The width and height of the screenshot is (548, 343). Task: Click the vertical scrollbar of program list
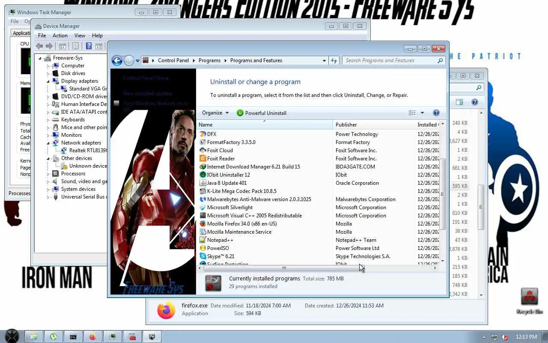pyautogui.click(x=442, y=194)
